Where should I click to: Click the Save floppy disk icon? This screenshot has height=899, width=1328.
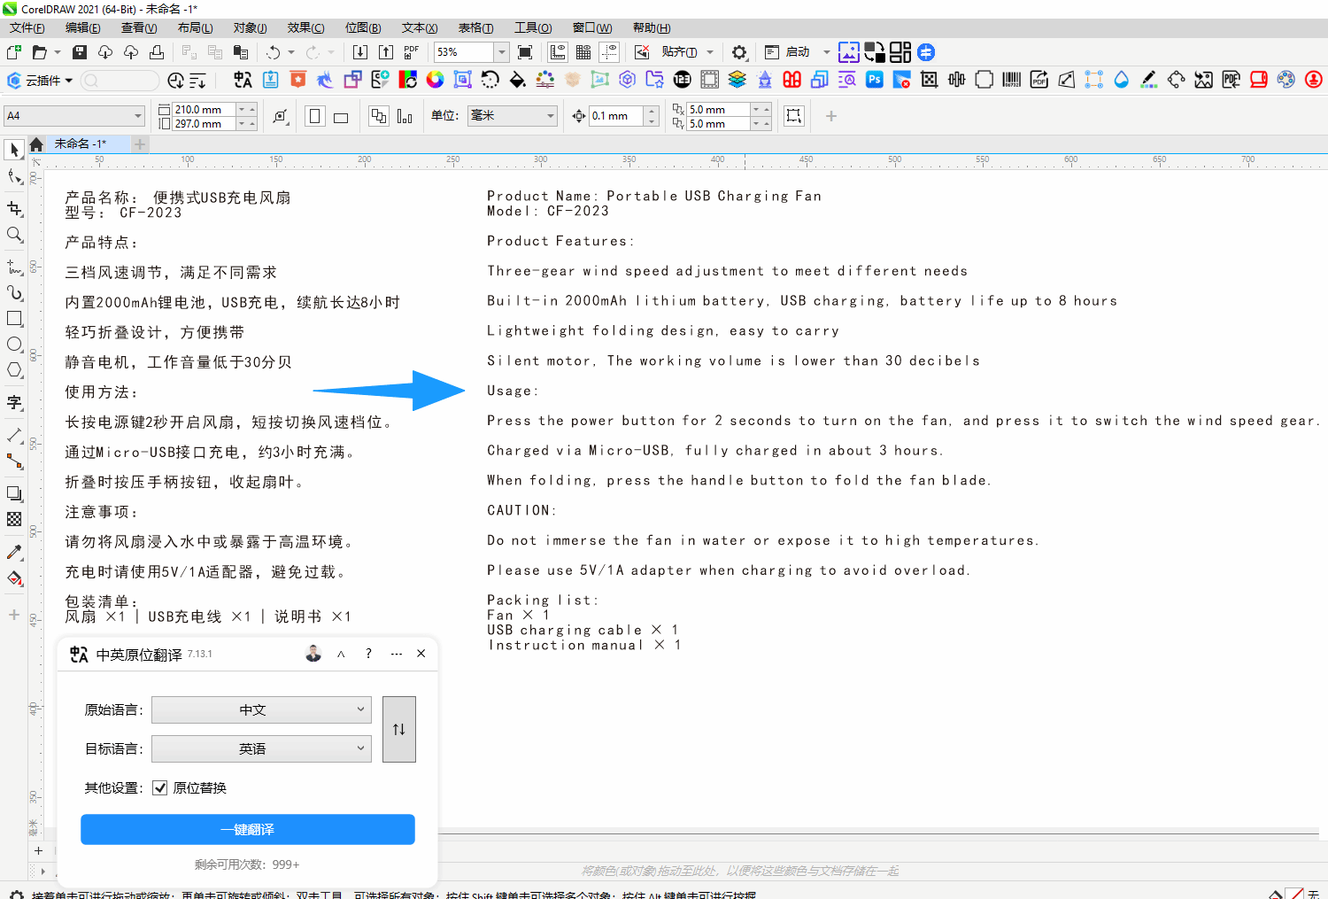coord(80,52)
